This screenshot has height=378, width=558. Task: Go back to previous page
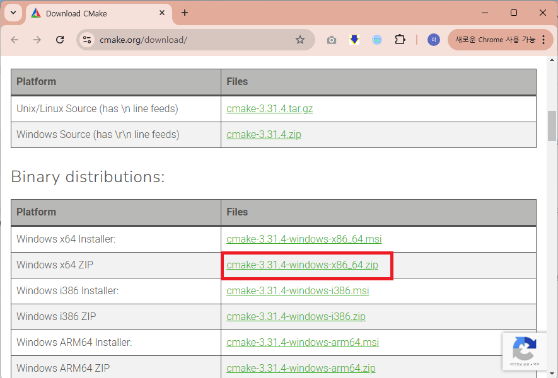[x=15, y=40]
